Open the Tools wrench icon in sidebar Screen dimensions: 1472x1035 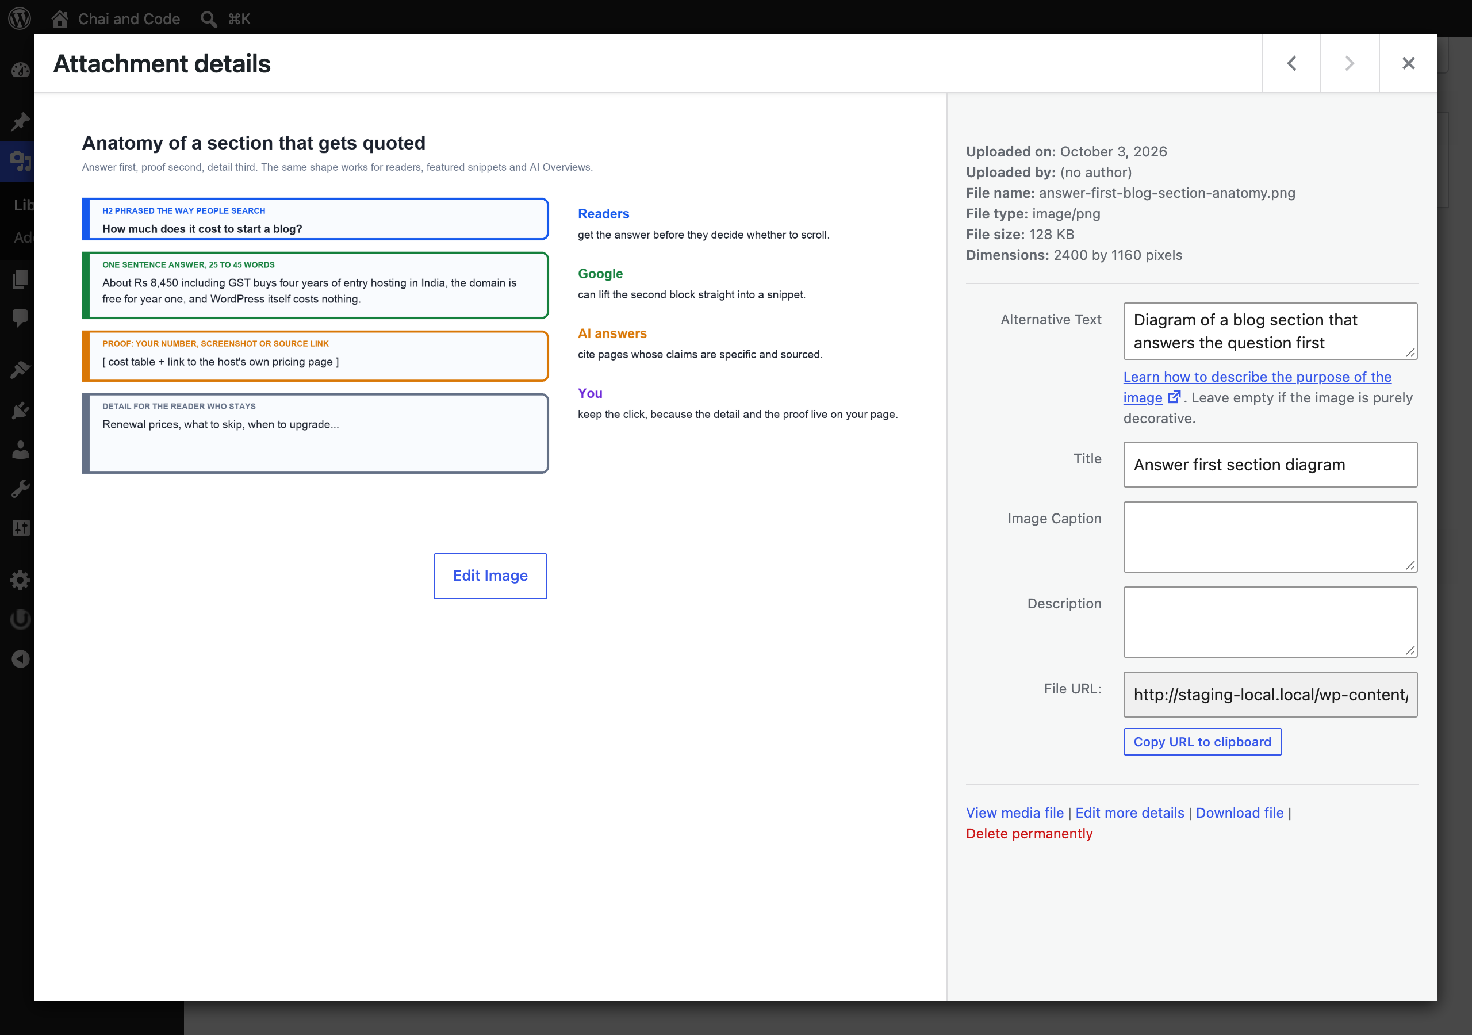pyautogui.click(x=21, y=489)
